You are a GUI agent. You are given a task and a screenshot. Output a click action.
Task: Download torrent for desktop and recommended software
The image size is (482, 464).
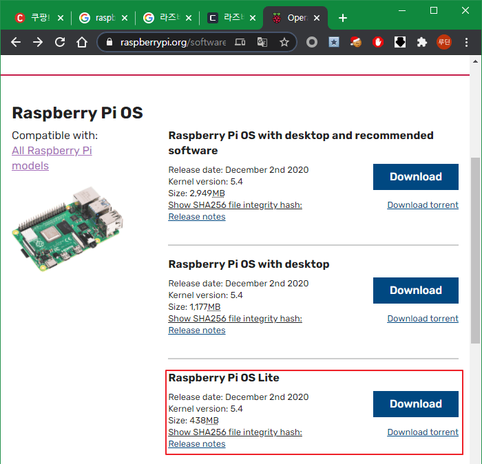(423, 205)
